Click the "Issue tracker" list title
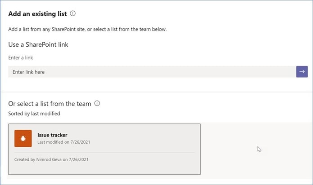The image size is (313, 185). 52,135
